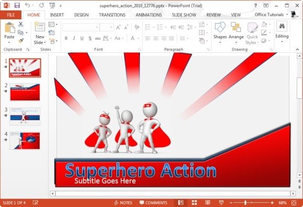Open the font name combo box dropdown
303x207 pixels.
(97, 28)
